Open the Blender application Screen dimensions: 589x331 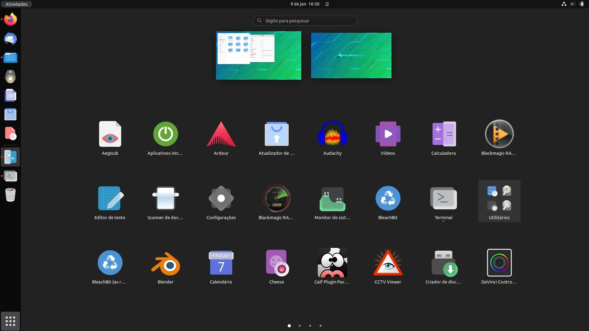(166, 267)
